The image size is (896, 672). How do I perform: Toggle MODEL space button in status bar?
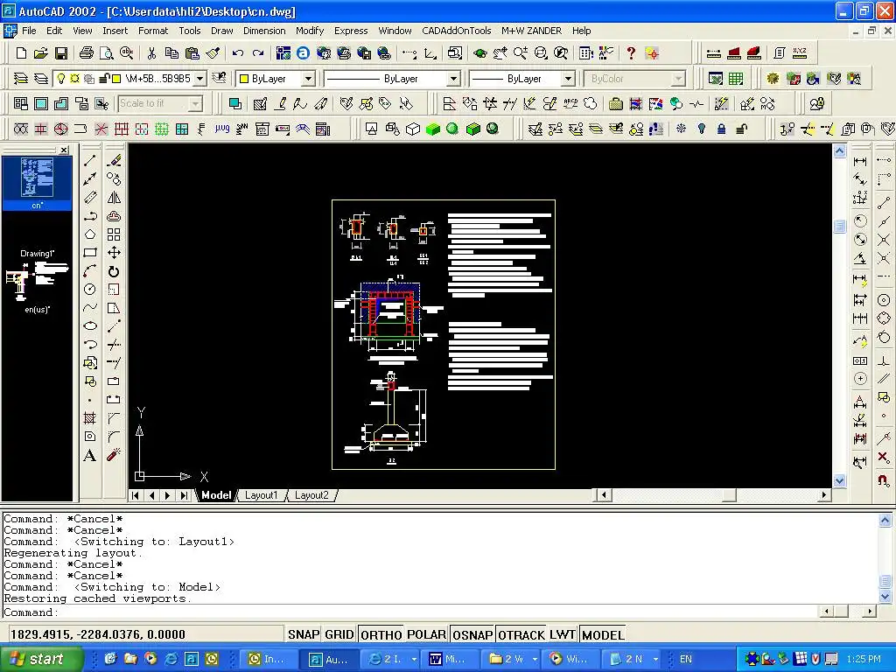tap(603, 634)
